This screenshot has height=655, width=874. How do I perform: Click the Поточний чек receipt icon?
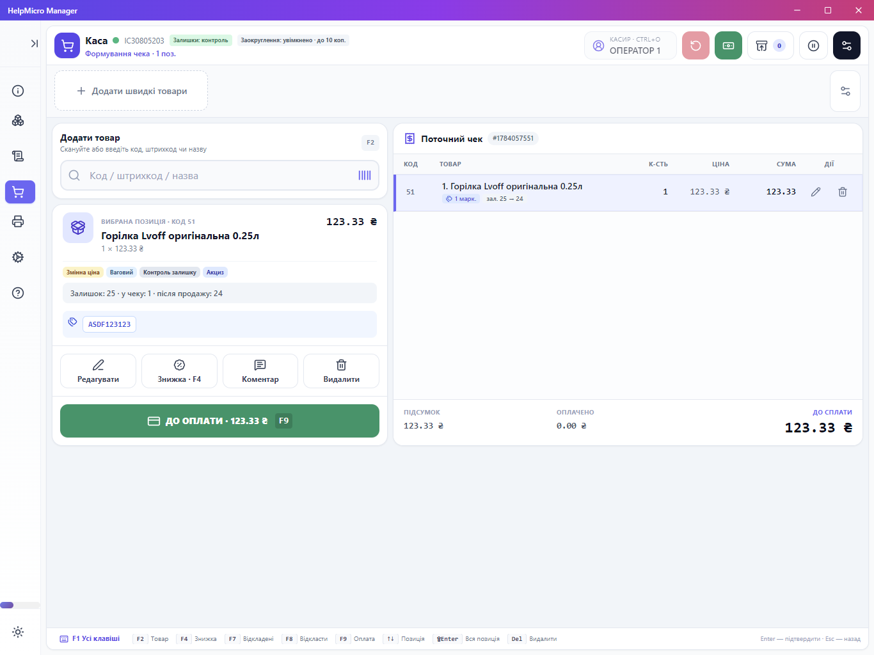pos(409,139)
